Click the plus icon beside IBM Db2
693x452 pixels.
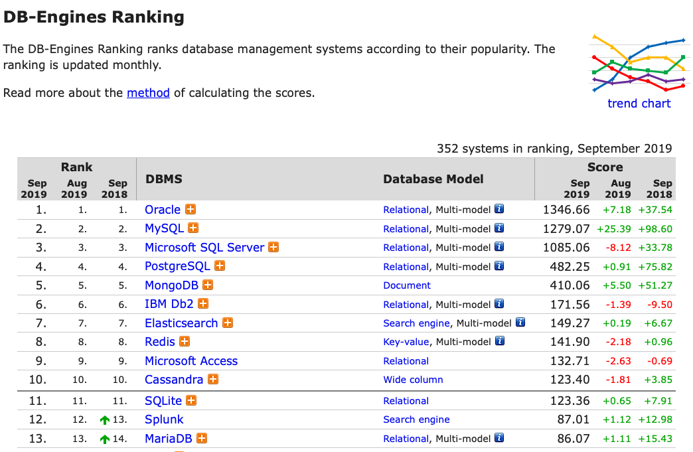203,303
